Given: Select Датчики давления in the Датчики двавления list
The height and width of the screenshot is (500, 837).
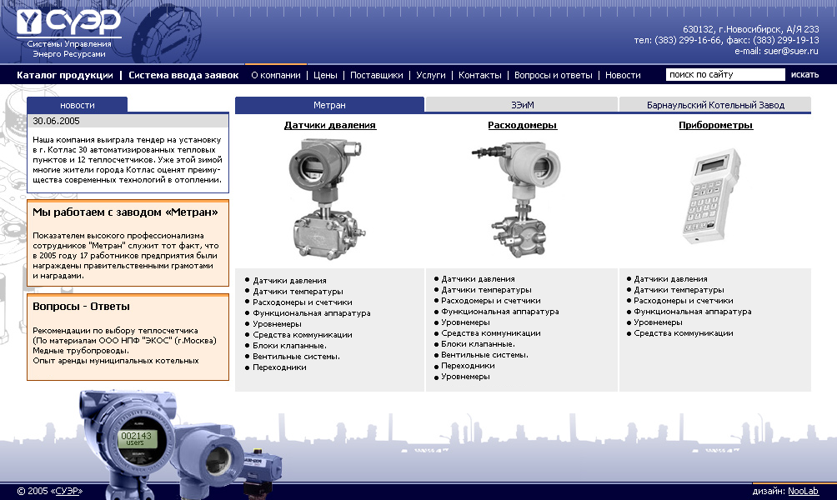Looking at the screenshot, I should pyautogui.click(x=289, y=281).
